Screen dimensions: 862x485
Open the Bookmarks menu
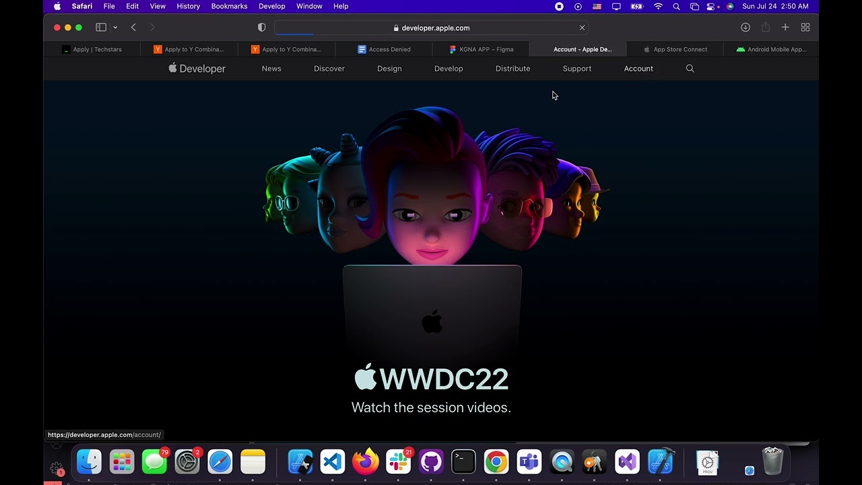(x=229, y=6)
